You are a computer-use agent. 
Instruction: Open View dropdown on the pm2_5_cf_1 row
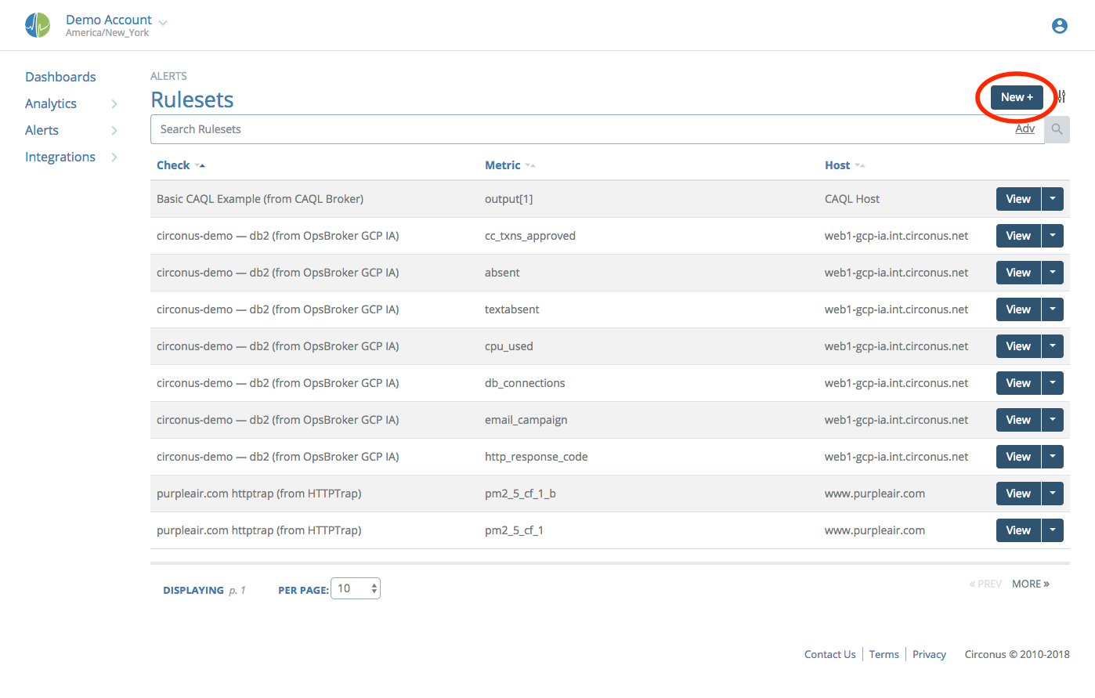point(1053,530)
